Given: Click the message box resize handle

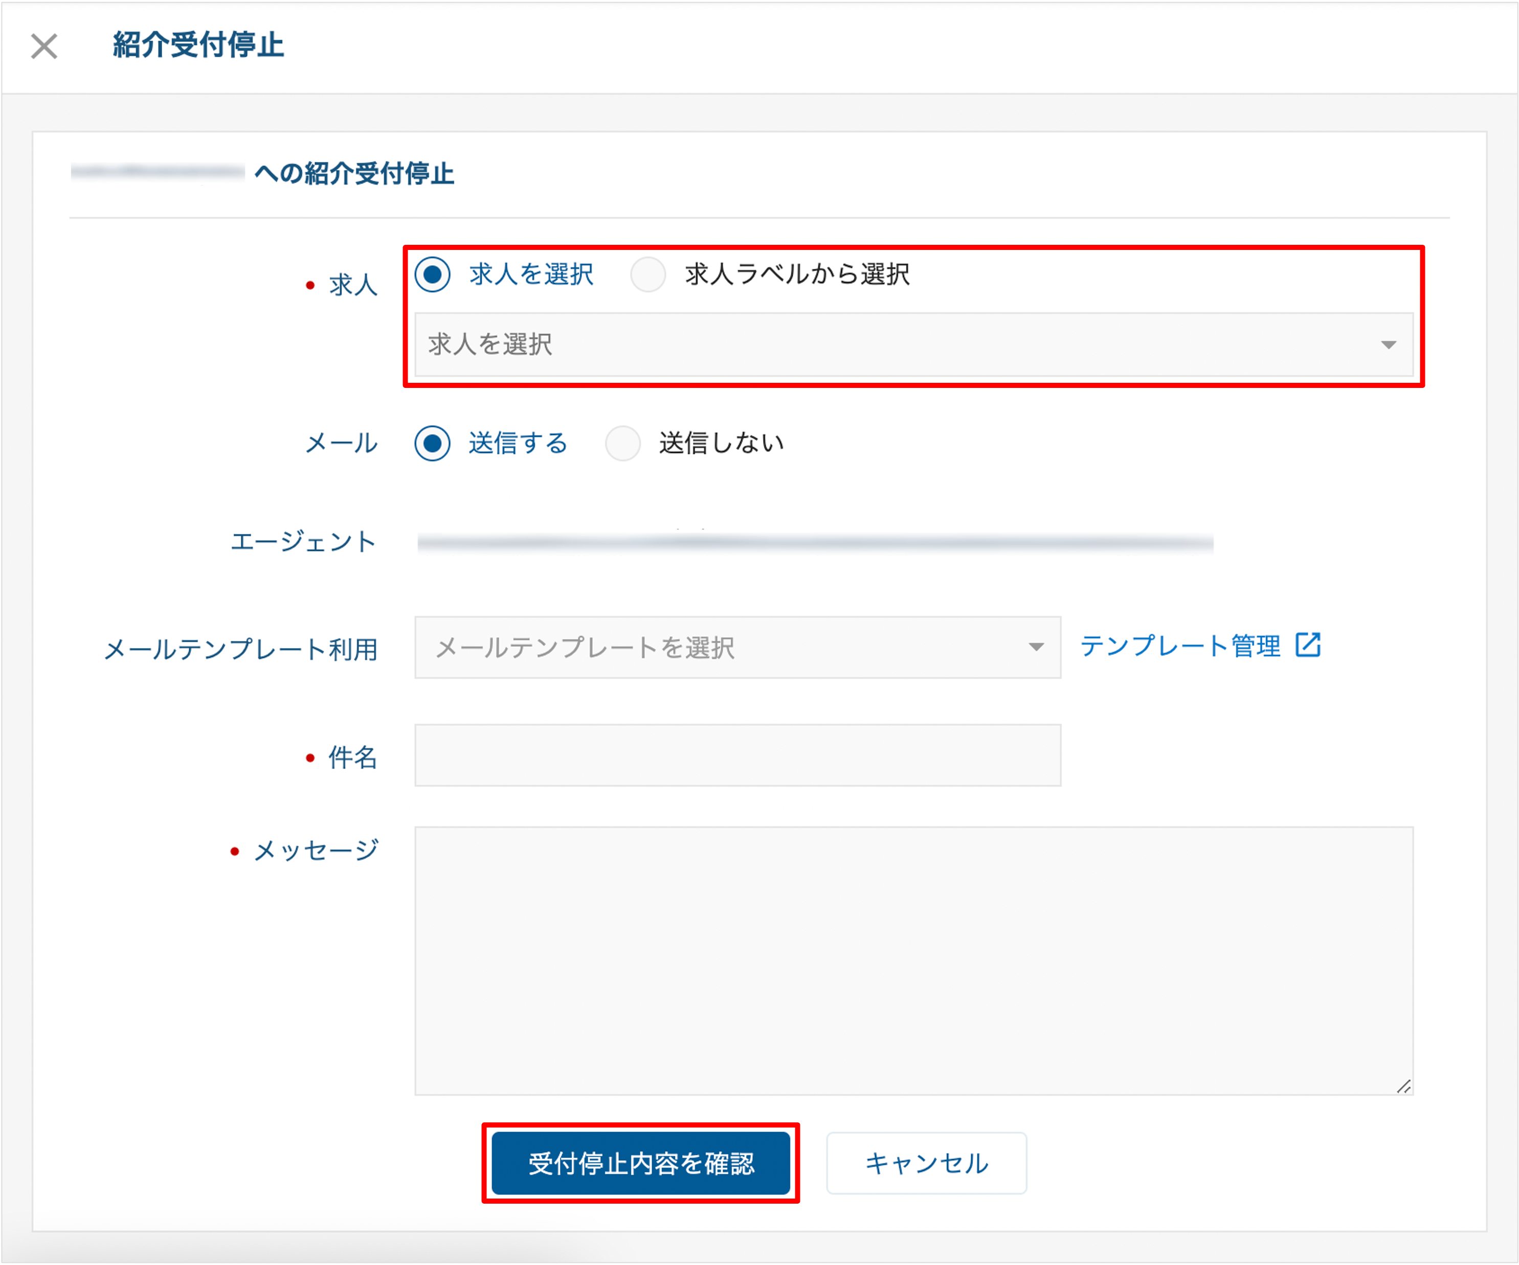Looking at the screenshot, I should 1404,1087.
